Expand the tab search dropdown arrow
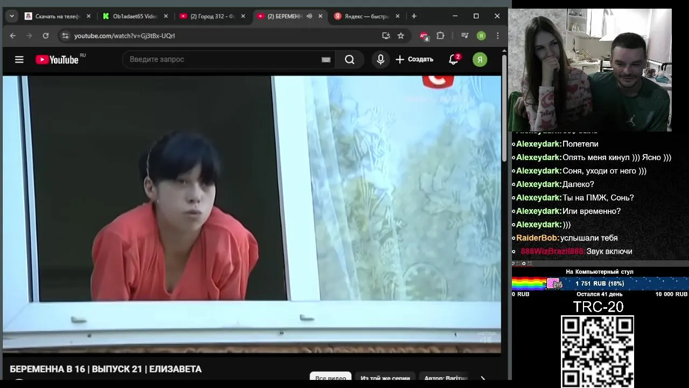Screen dimensions: 689x388 11,16
